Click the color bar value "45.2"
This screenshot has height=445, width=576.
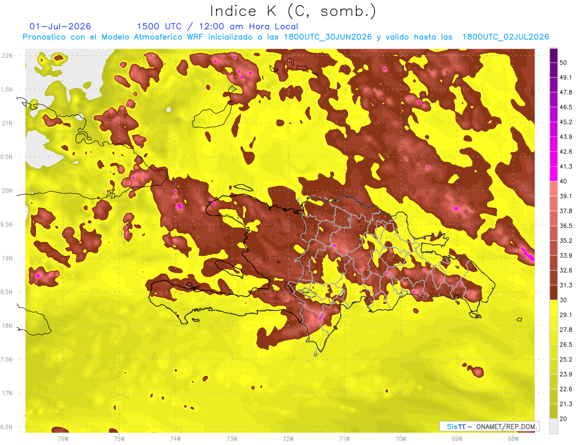tap(566, 122)
